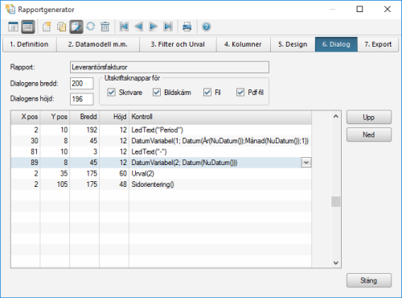Viewport: 402px width, 298px height.
Task: Toggle the Edit pencil icon
Action: click(x=76, y=27)
